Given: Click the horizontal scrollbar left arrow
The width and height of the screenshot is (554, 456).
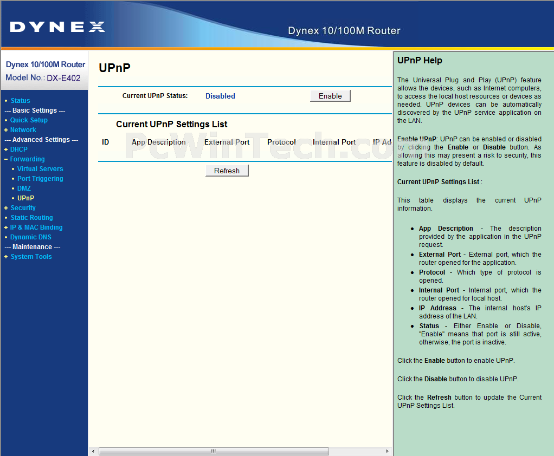Looking at the screenshot, I should (x=93, y=451).
